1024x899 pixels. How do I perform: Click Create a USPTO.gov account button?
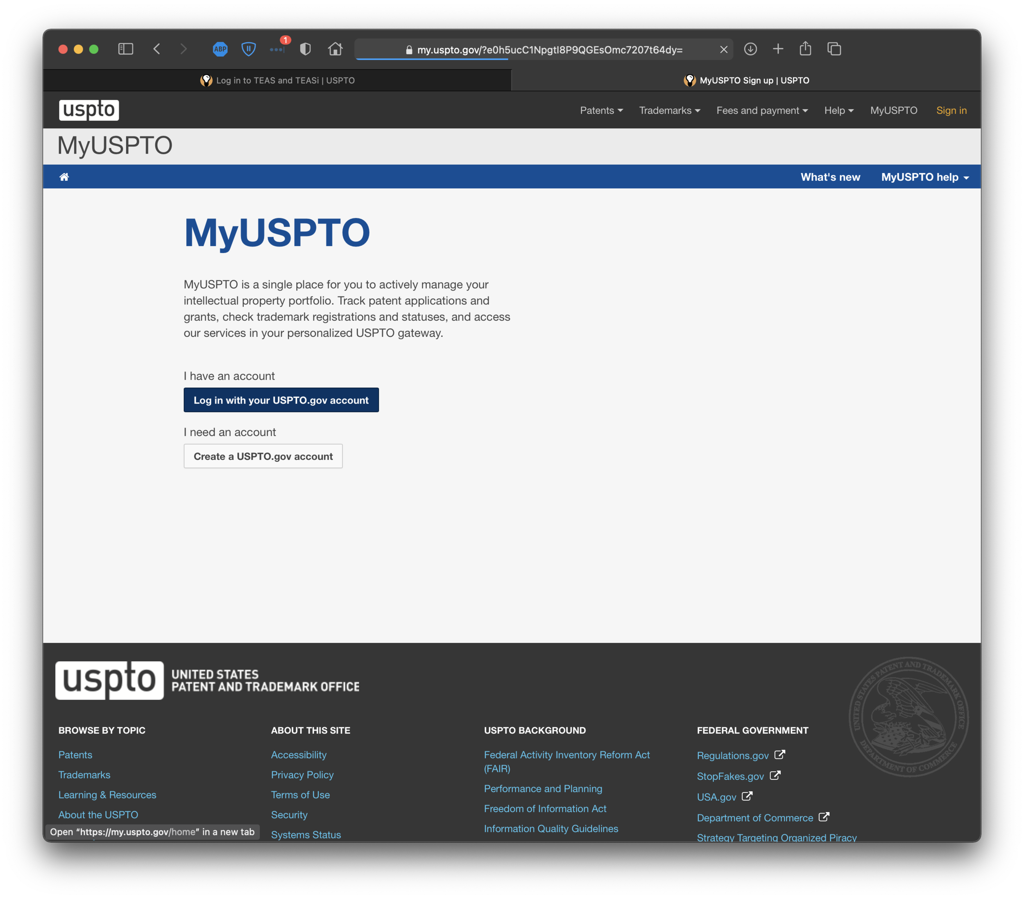coord(263,456)
